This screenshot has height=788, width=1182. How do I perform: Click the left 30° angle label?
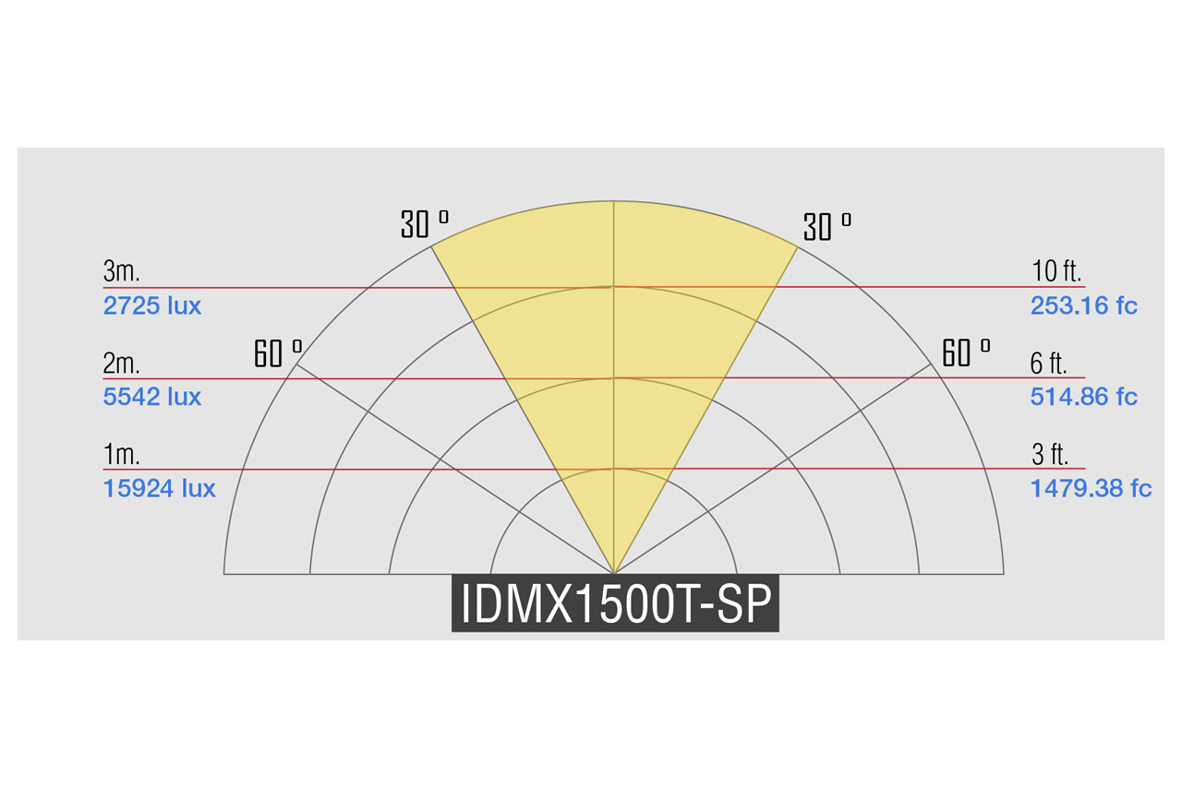pos(425,224)
